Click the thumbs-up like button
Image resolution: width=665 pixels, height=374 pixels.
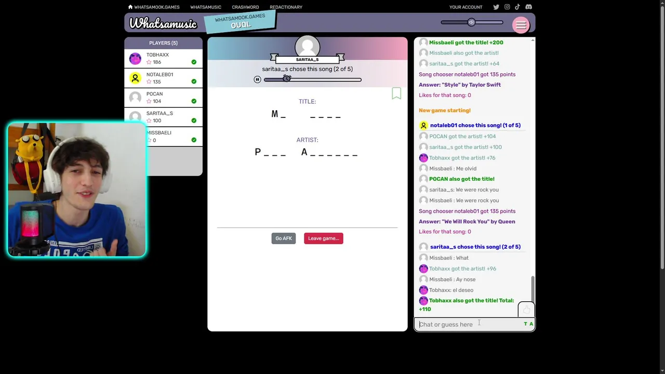point(526,310)
